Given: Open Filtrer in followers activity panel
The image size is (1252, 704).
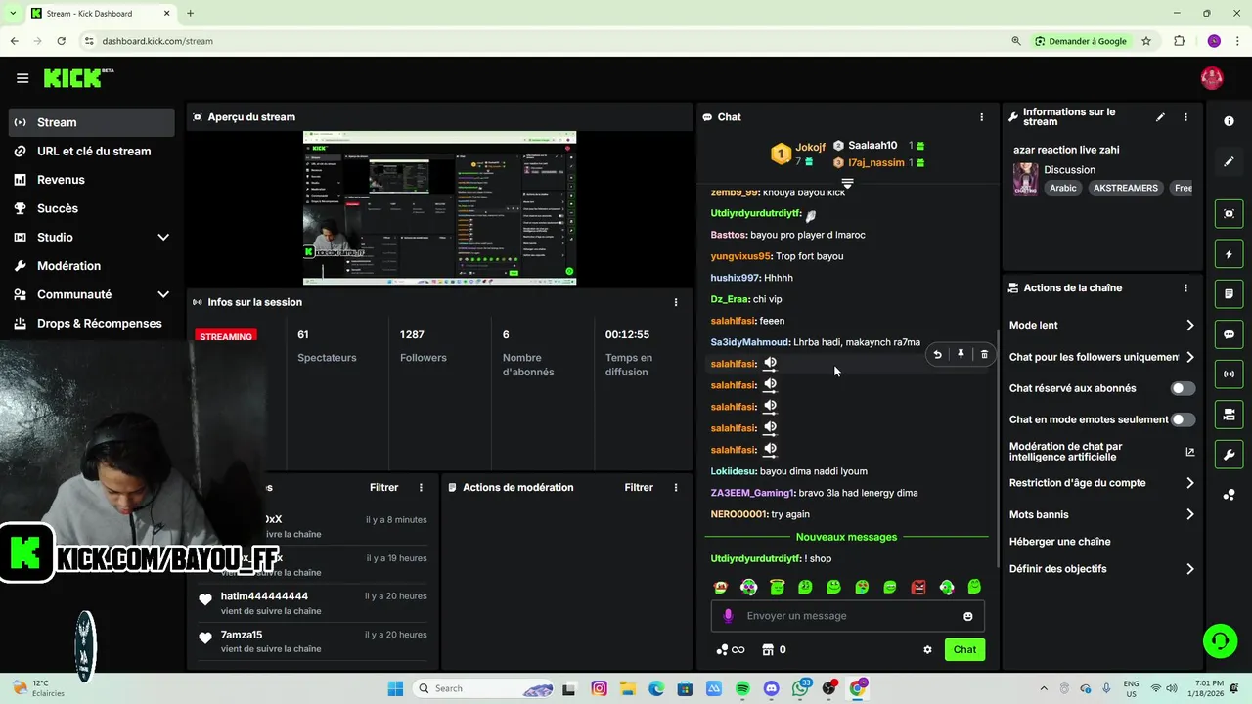Looking at the screenshot, I should 384,487.
